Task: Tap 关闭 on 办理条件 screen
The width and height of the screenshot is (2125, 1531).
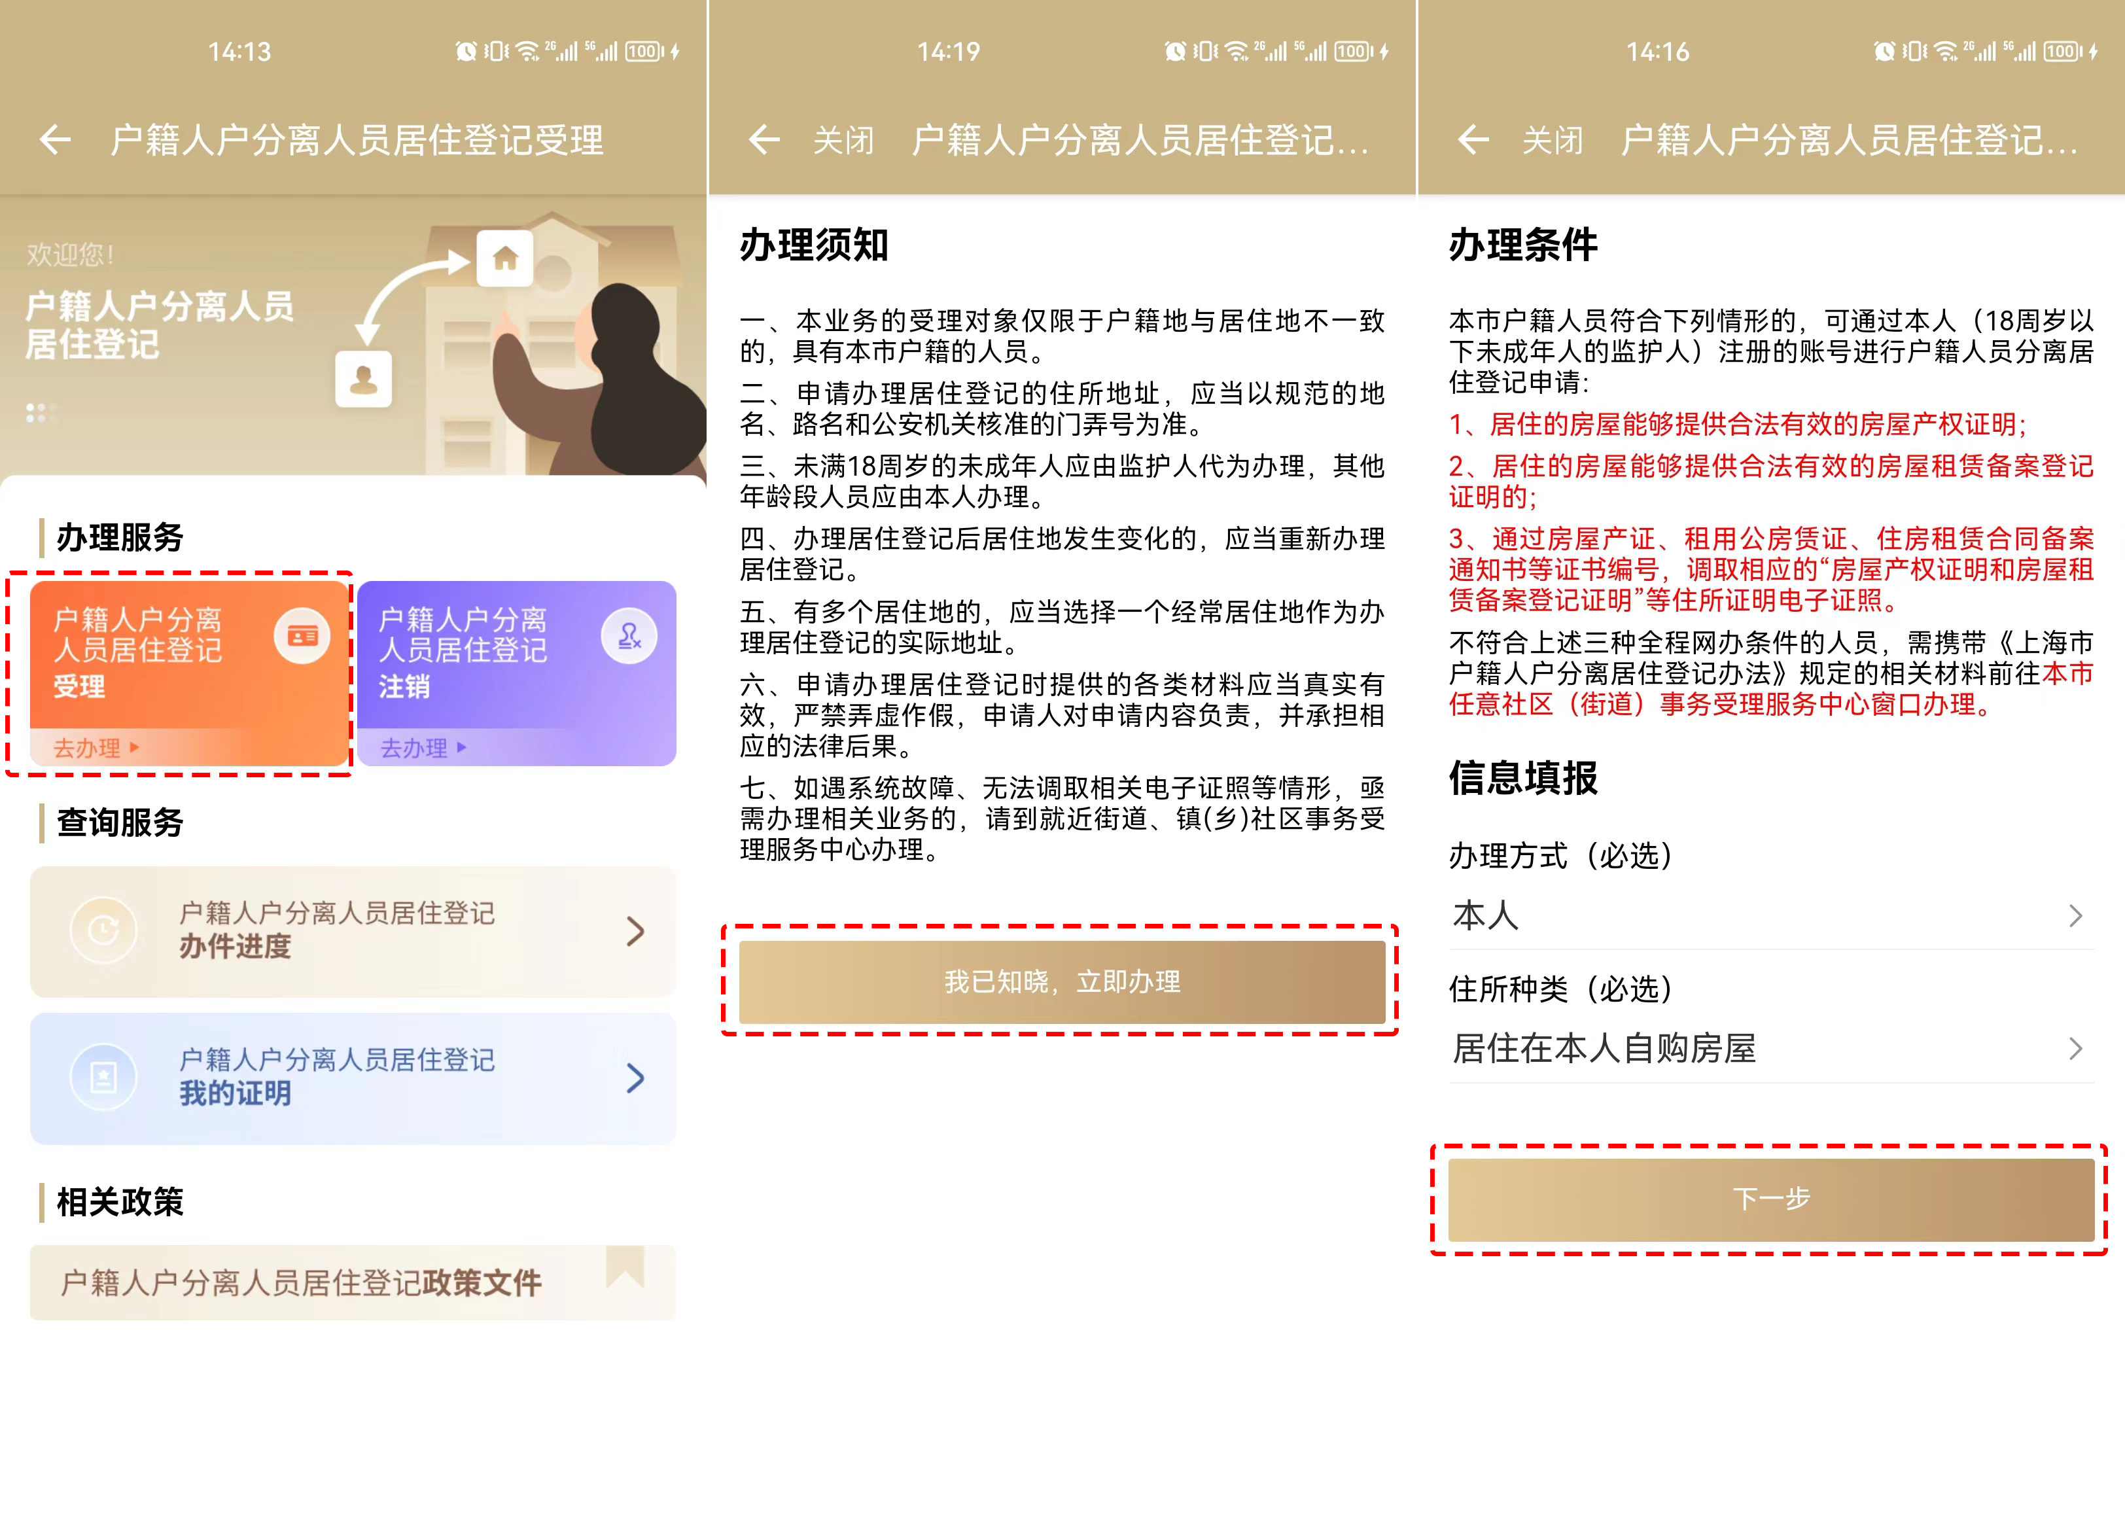Action: pyautogui.click(x=1553, y=141)
